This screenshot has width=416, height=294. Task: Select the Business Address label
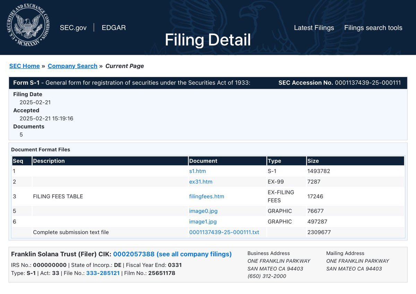(x=269, y=253)
